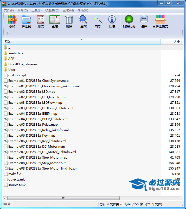Select Example06_DSP2833x_Key_linkInfo.xml file
This screenshot has width=186, height=209.
(x=37, y=141)
